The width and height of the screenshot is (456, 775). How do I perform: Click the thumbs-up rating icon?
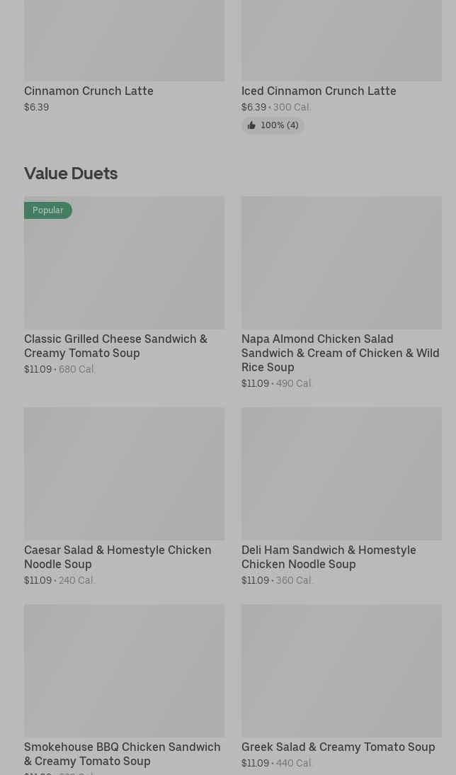(x=251, y=125)
